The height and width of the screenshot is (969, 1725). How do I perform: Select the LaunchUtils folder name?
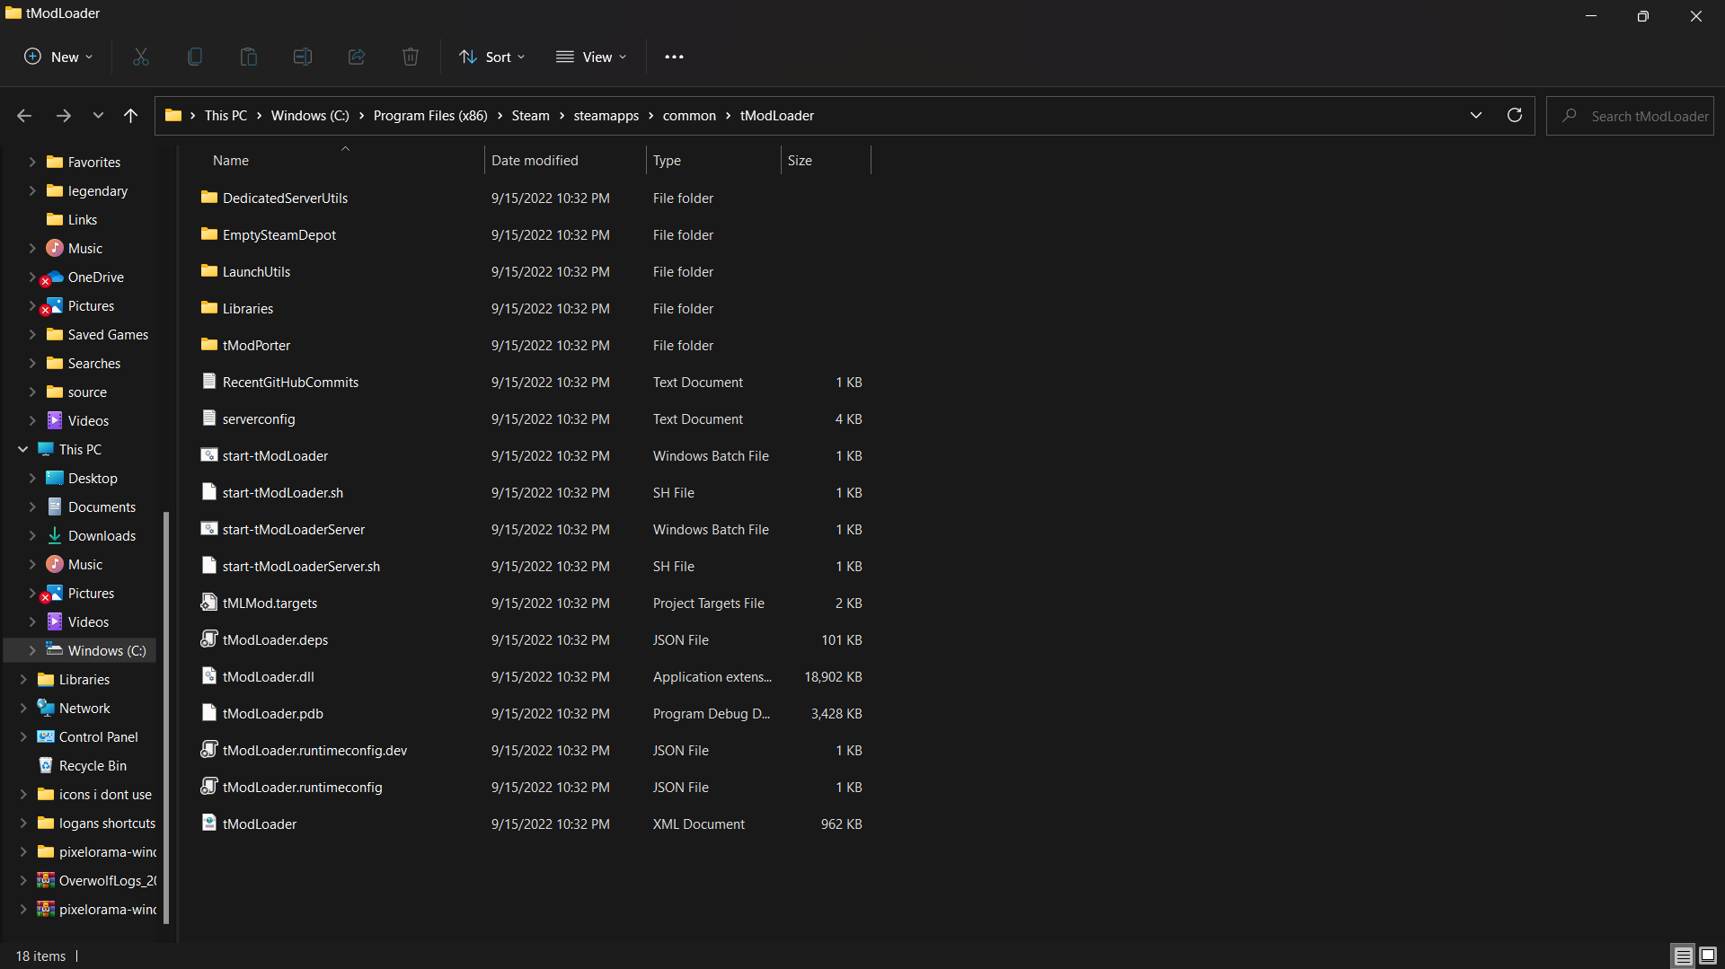[x=257, y=272]
